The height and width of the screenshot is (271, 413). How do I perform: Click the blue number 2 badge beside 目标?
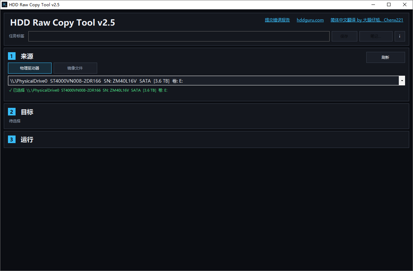[11, 112]
